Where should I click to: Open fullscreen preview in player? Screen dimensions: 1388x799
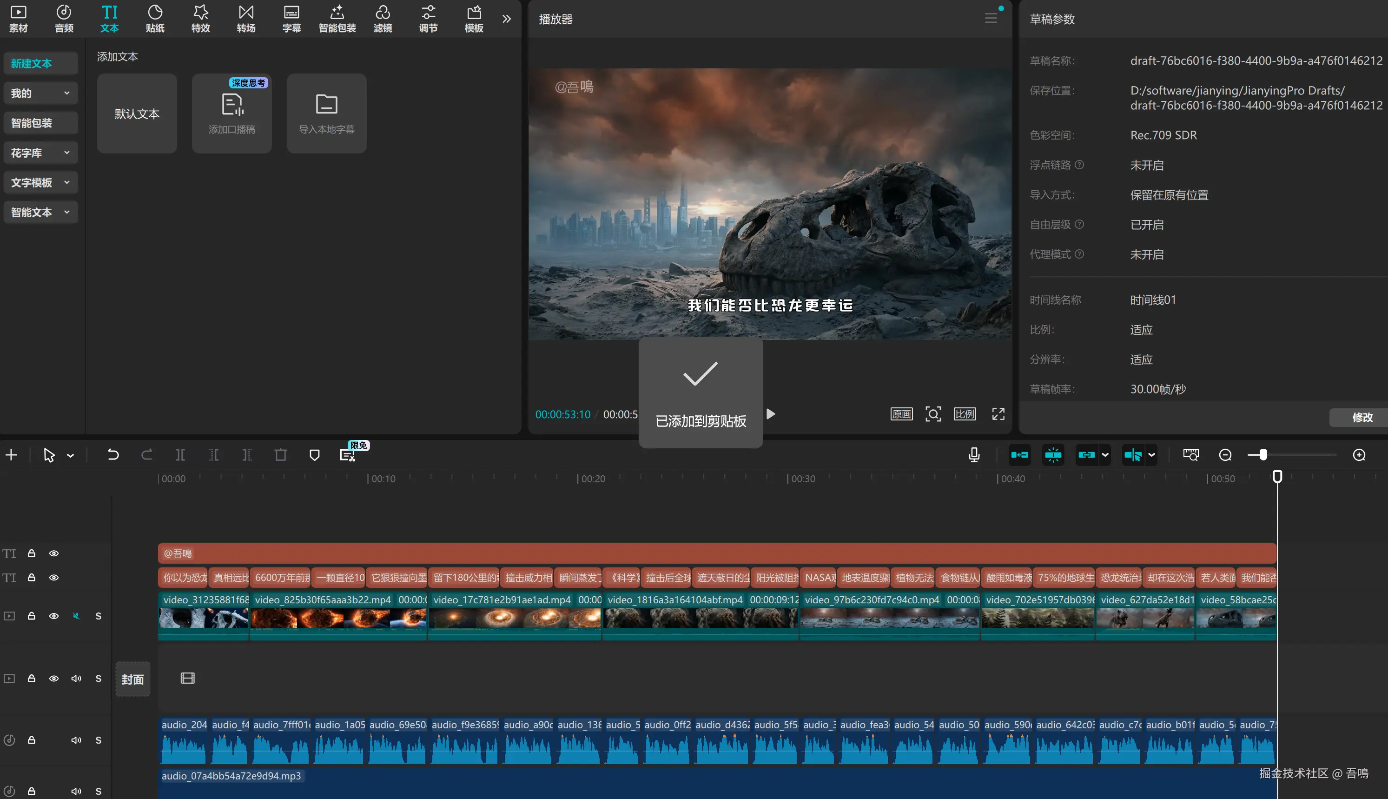tap(998, 414)
